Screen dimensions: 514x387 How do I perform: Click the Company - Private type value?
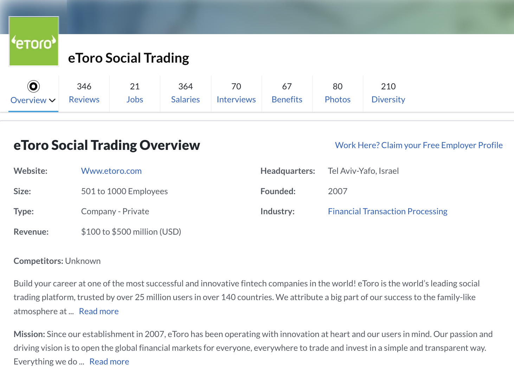click(115, 211)
